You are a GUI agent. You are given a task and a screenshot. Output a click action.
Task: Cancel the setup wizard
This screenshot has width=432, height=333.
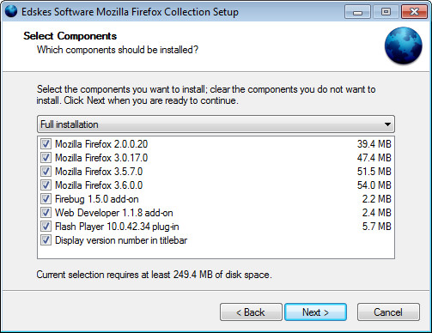388,312
